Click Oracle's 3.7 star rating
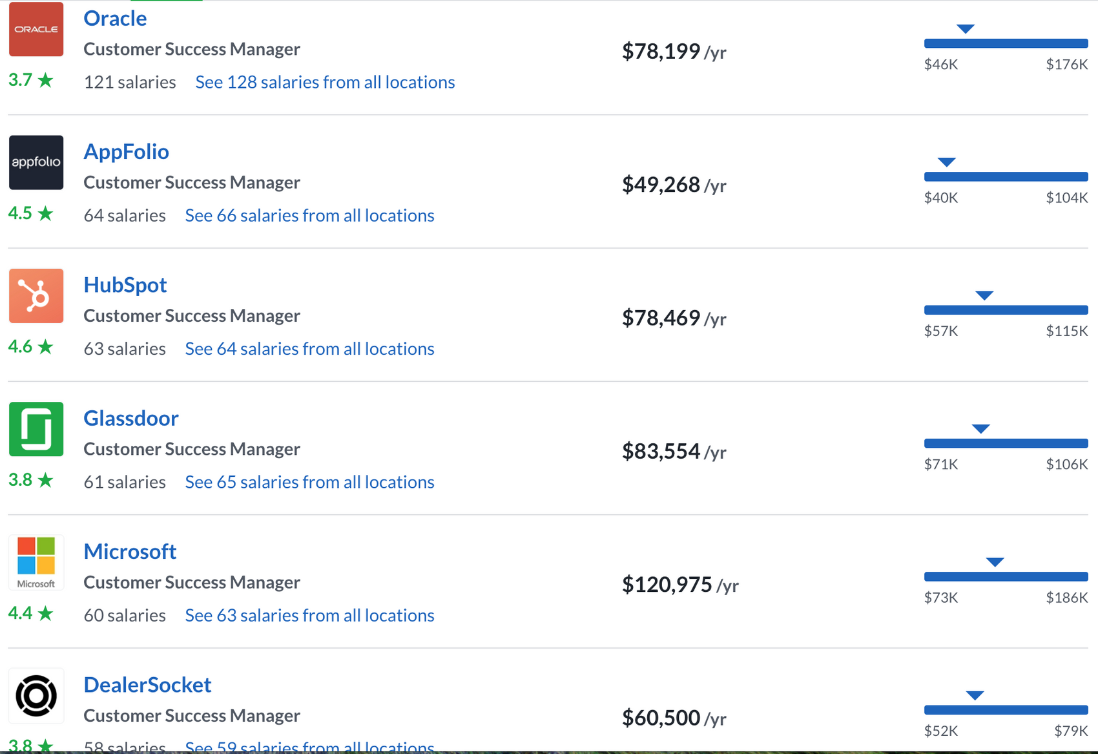The image size is (1098, 754). click(x=30, y=80)
